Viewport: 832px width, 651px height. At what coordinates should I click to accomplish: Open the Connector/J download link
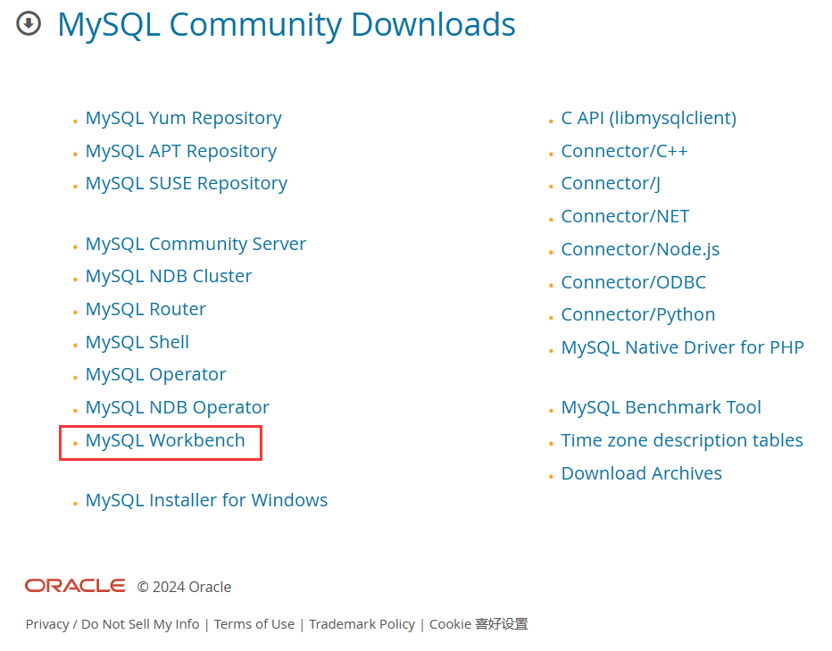coord(611,184)
